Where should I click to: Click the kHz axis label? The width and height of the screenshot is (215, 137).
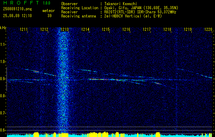click(x=3, y=28)
